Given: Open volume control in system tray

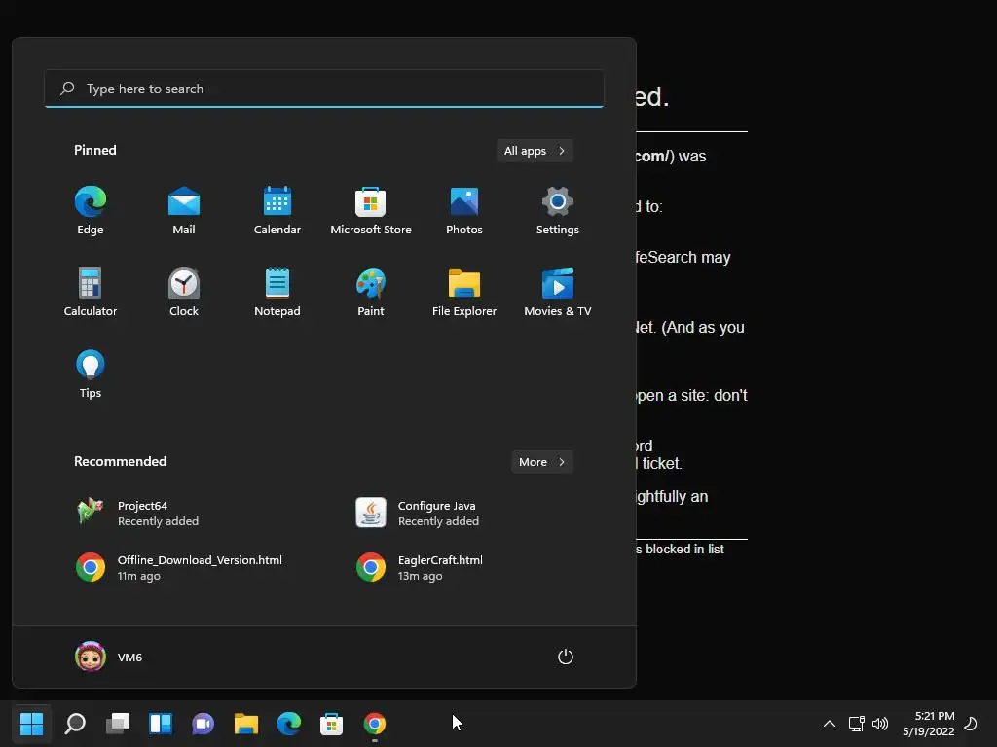Looking at the screenshot, I should click(x=880, y=724).
